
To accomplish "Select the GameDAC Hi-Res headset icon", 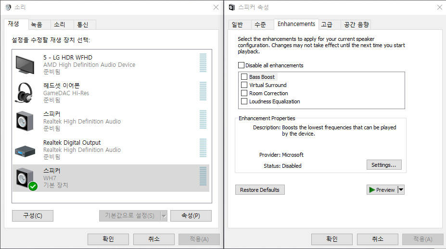I will coord(24,93).
